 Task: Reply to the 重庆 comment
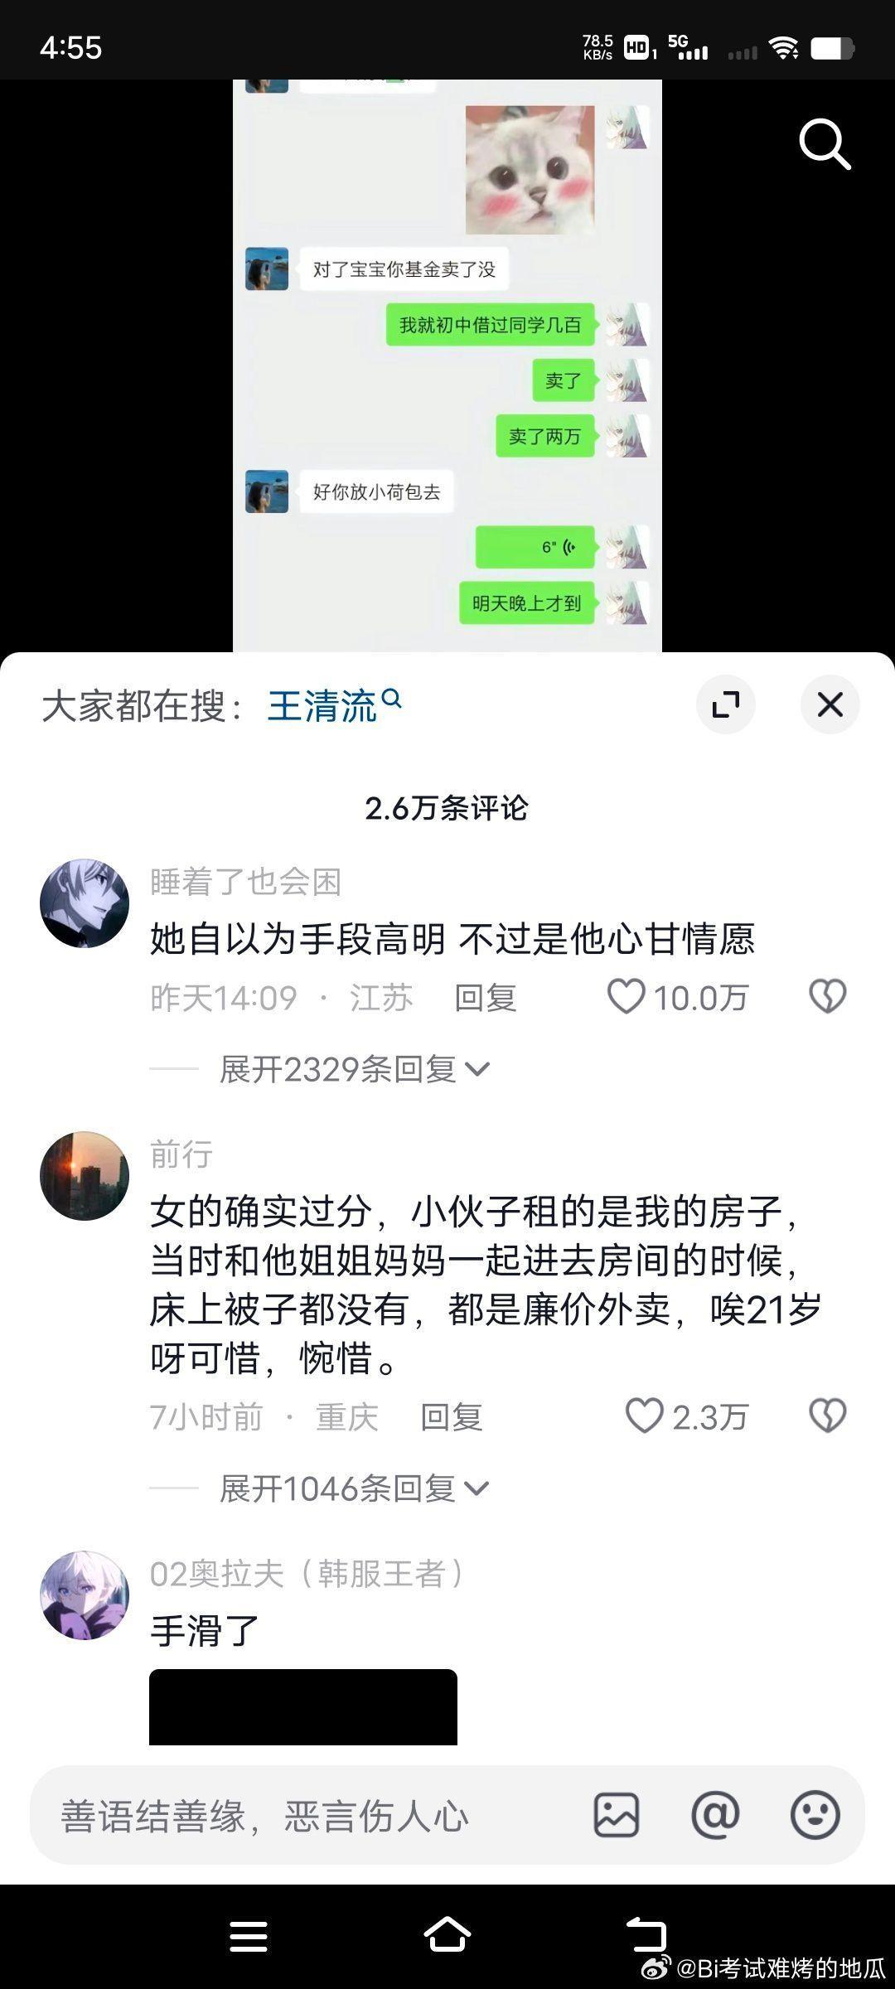(451, 1417)
